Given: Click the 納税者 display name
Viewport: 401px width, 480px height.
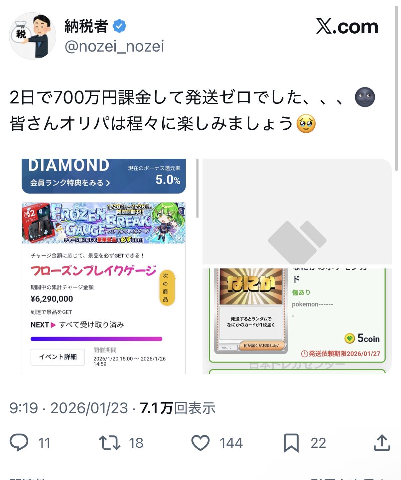Looking at the screenshot, I should point(86,26).
